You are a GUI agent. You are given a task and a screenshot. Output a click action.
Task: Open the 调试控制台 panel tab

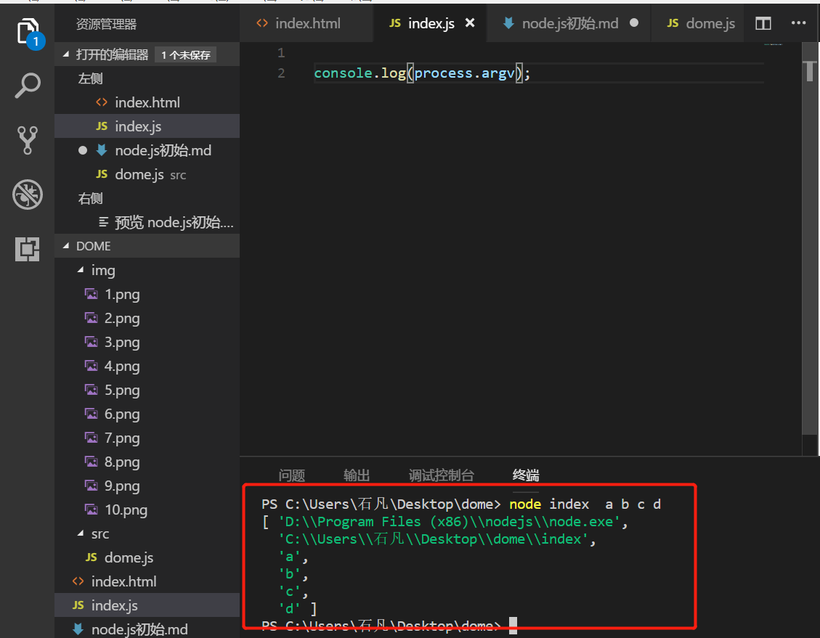pos(441,475)
